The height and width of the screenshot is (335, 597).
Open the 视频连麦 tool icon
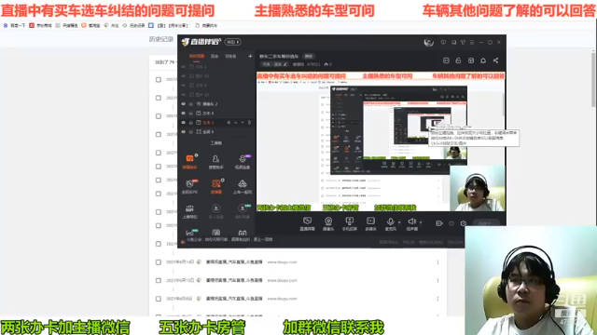pyautogui.click(x=243, y=161)
